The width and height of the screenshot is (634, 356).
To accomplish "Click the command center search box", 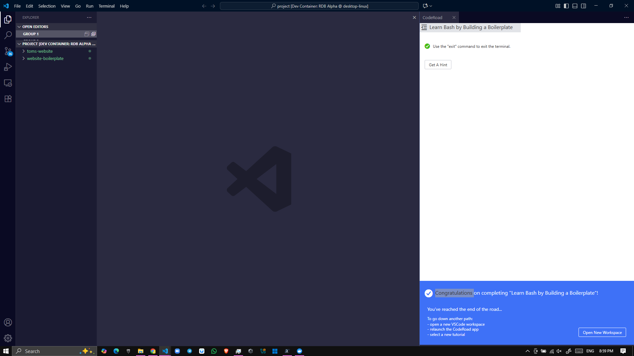I will (x=319, y=6).
